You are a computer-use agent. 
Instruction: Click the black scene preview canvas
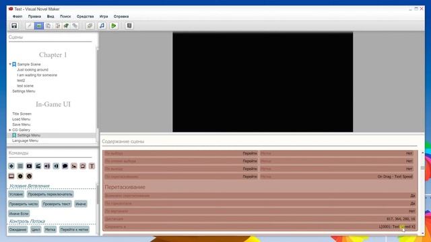point(263,82)
